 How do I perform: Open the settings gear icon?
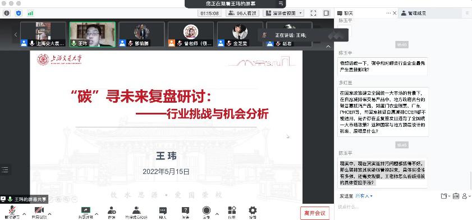pos(253,212)
